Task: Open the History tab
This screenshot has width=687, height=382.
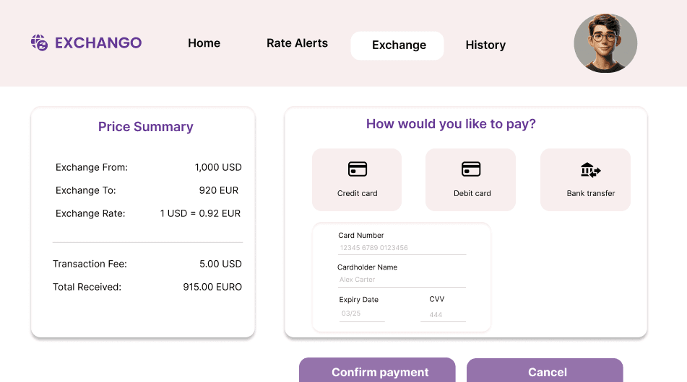Action: (485, 45)
